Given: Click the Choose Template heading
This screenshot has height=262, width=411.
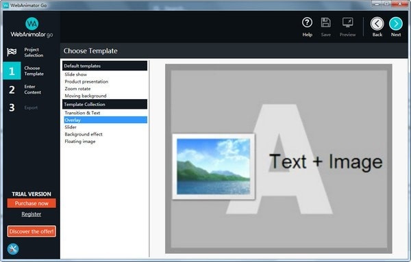Looking at the screenshot, I should click(x=90, y=51).
